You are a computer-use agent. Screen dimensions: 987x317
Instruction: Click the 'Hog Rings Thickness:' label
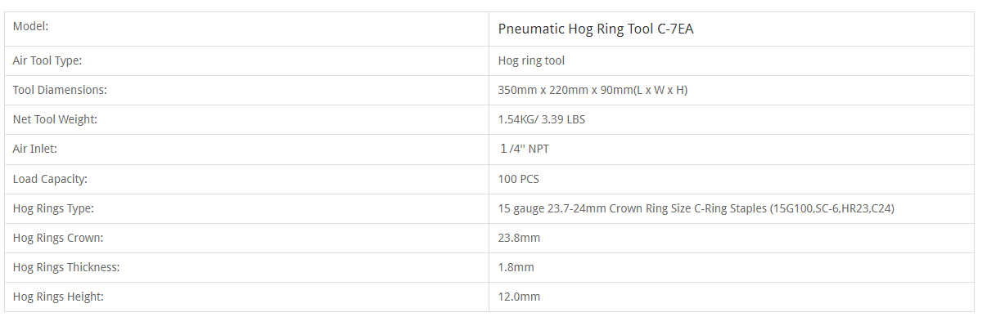[65, 267]
